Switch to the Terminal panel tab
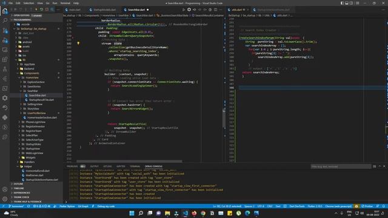 pyautogui.click(x=135, y=167)
